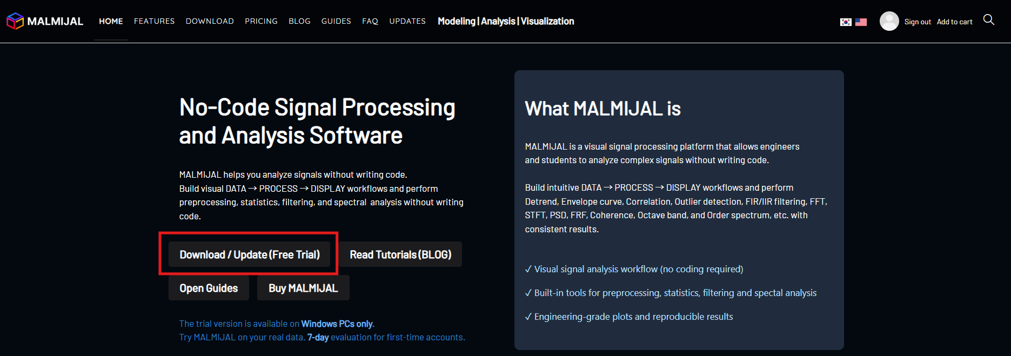This screenshot has height=356, width=1011.
Task: Open the DOWNLOAD menu item
Action: coord(210,21)
